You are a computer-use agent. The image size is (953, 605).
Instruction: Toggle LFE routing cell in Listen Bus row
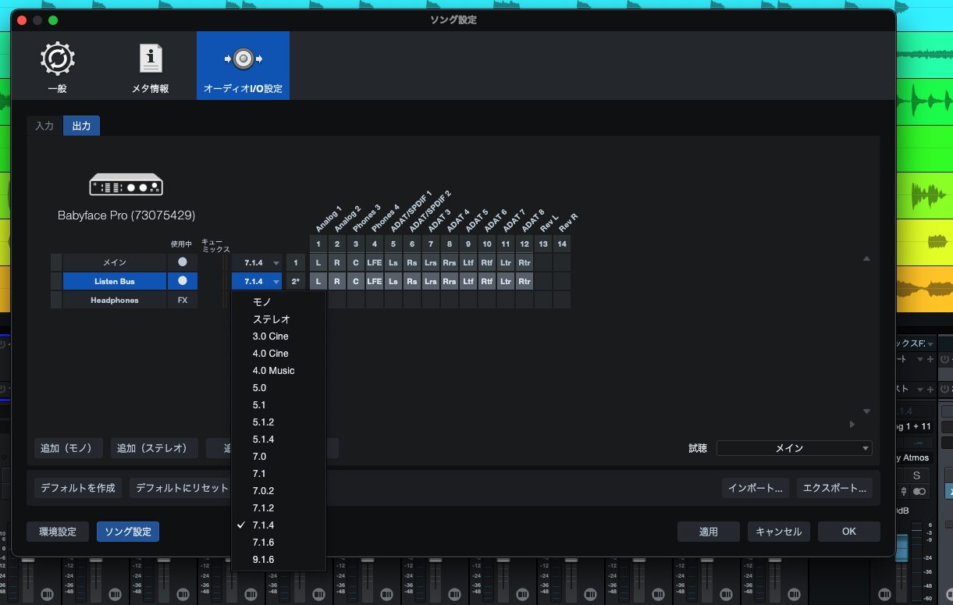[375, 281]
